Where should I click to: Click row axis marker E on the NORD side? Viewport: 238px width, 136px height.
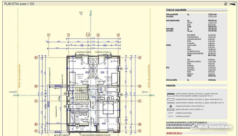pyautogui.click(x=36, y=57)
